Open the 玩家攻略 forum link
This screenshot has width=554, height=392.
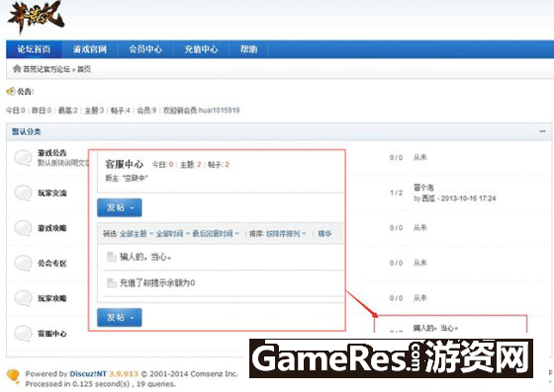tap(52, 298)
